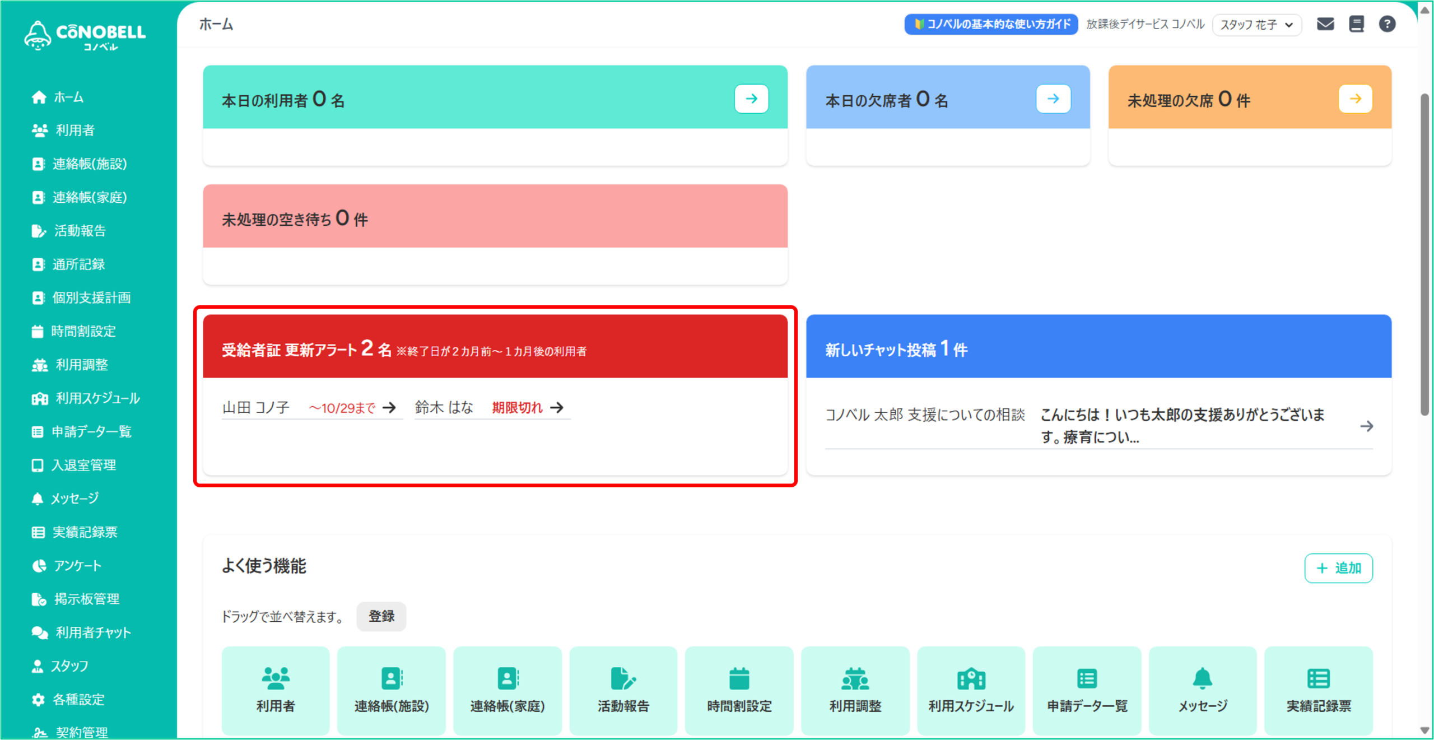Click the mail envelope icon in header
Image resolution: width=1434 pixels, height=740 pixels.
click(1325, 24)
